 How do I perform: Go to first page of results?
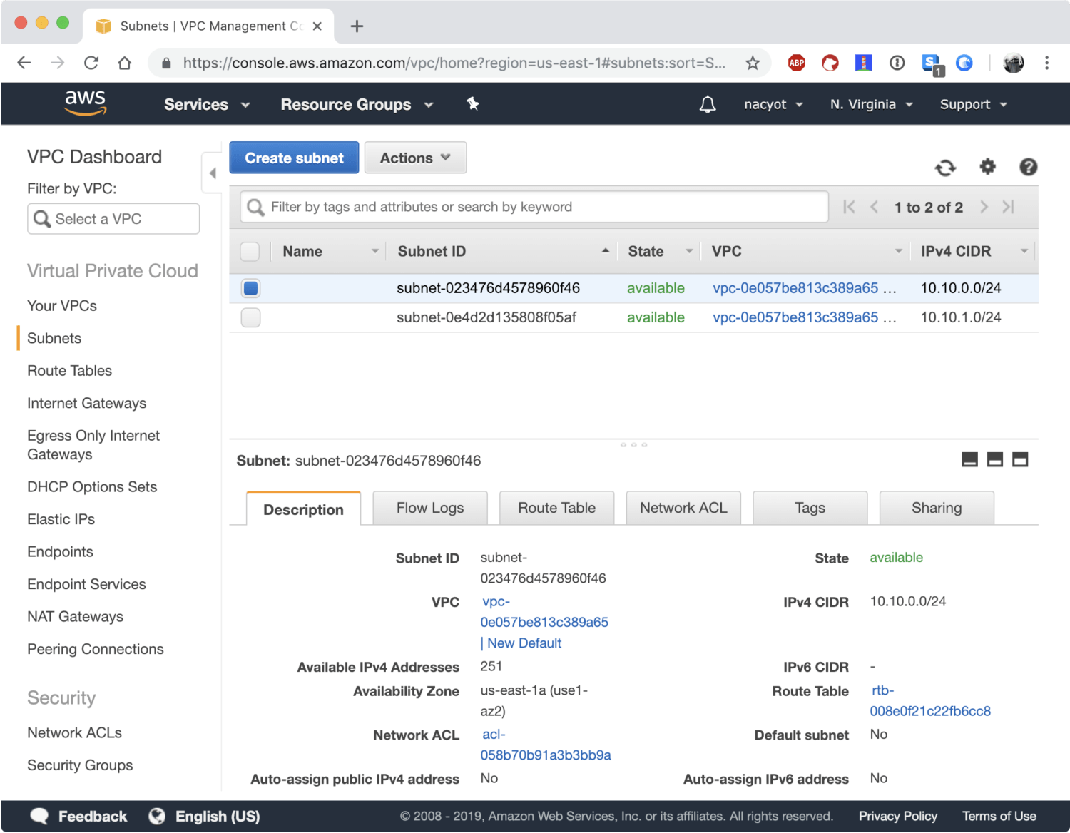tap(849, 207)
